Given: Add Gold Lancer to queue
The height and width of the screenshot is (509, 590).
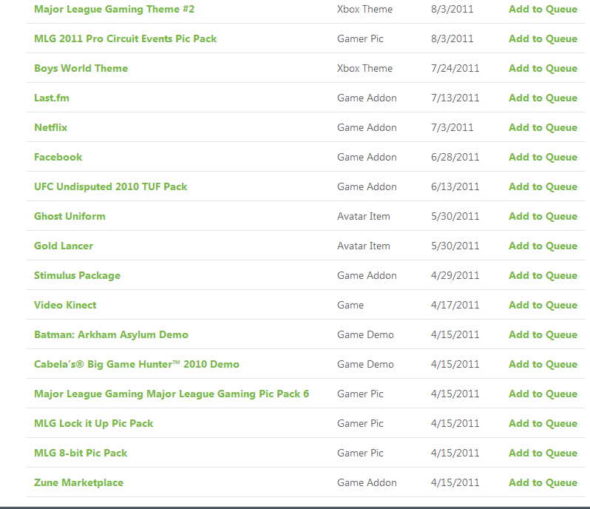Looking at the screenshot, I should (543, 246).
